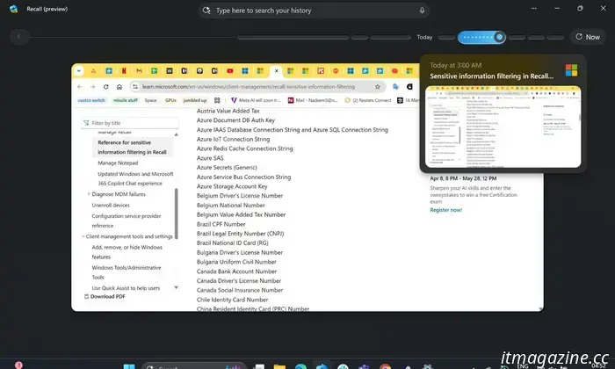Viewport: 615px width, 369px height.
Task: Go back with the Recall timeline left arrow
Action: pos(18,37)
